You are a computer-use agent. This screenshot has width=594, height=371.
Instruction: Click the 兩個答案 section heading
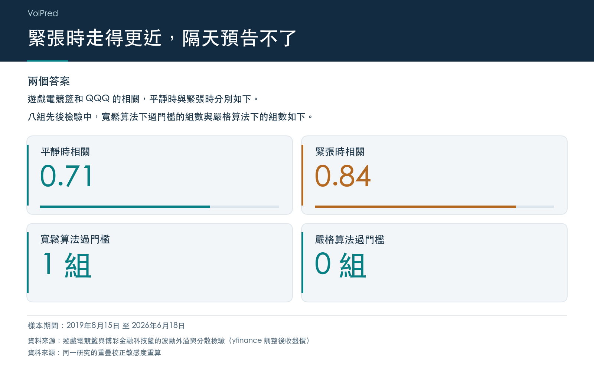click(x=49, y=81)
